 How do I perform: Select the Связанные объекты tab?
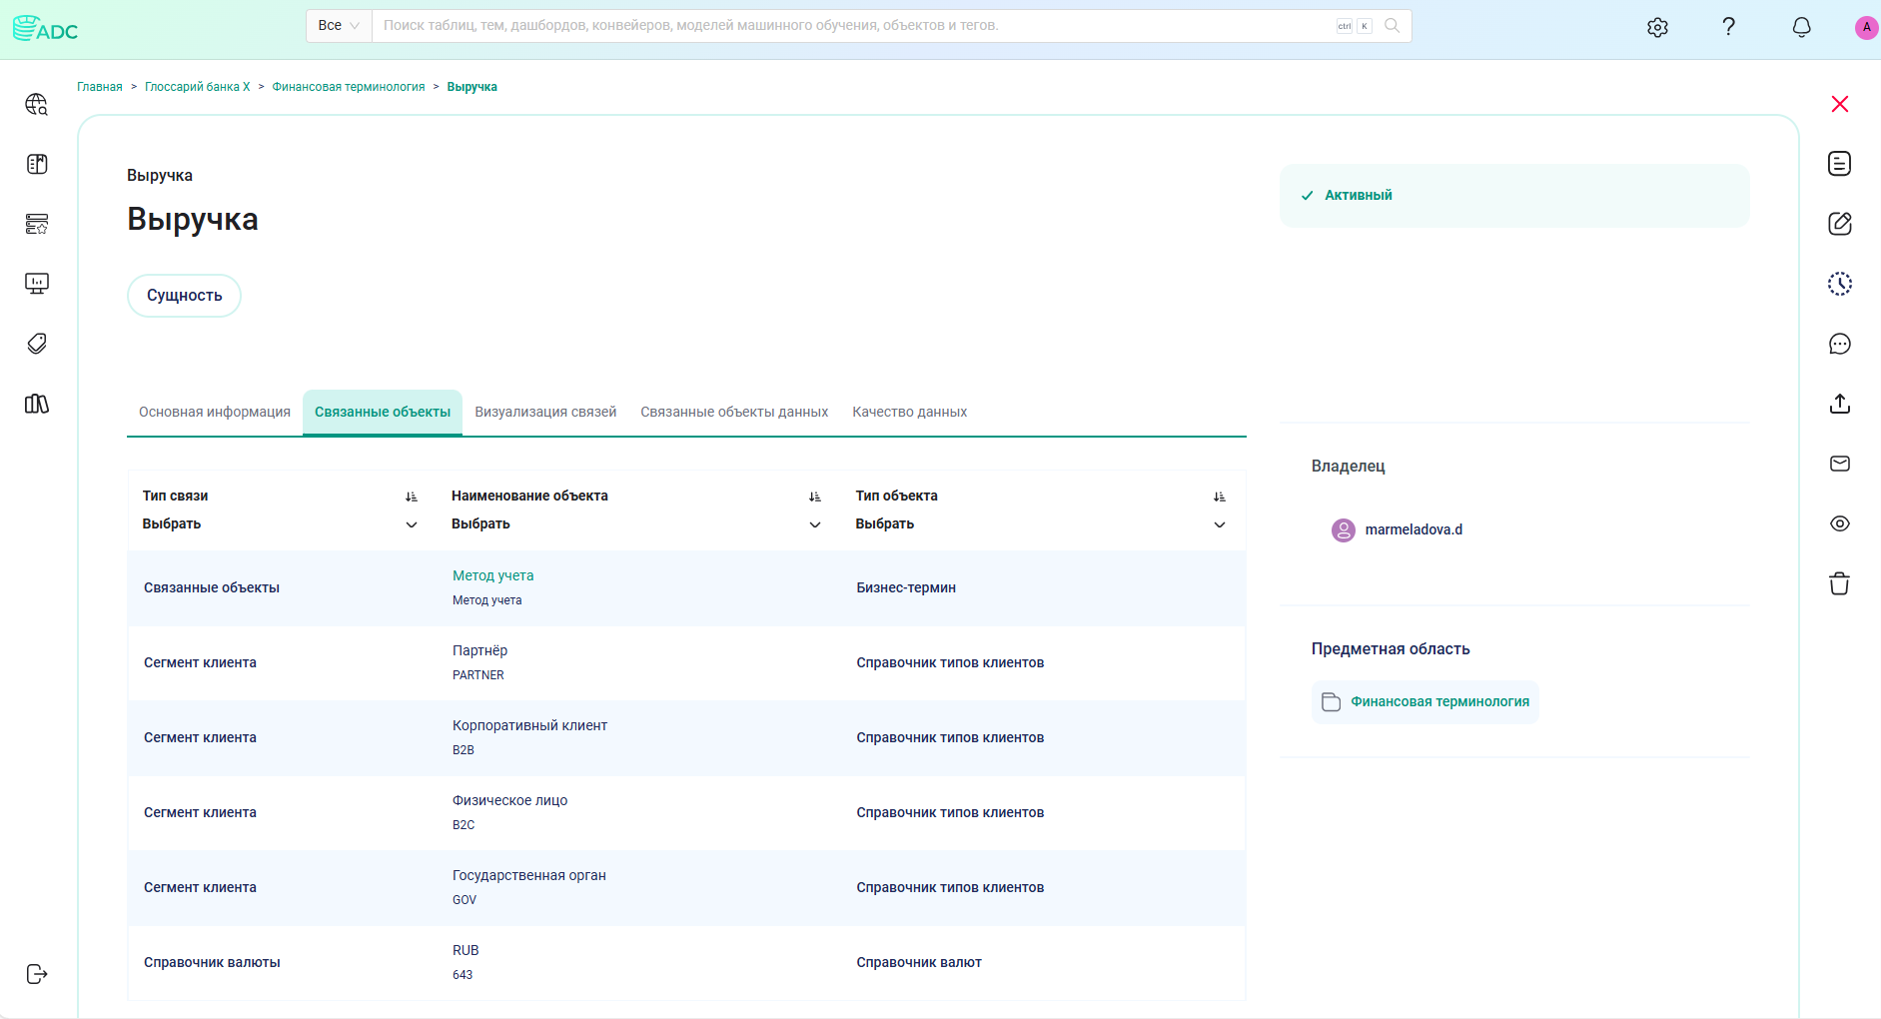[x=383, y=412]
